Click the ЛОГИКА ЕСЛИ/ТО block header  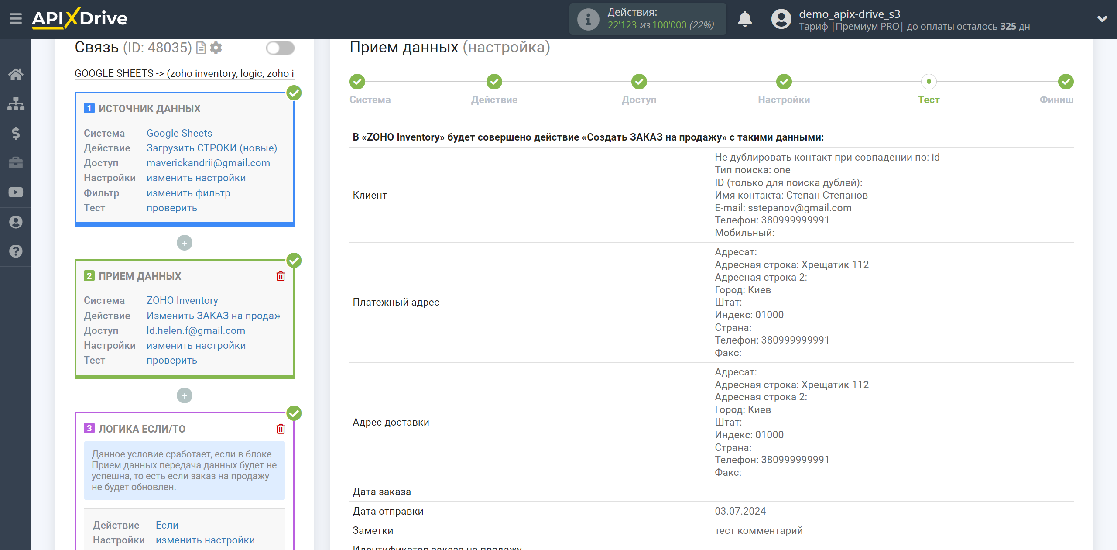click(142, 429)
